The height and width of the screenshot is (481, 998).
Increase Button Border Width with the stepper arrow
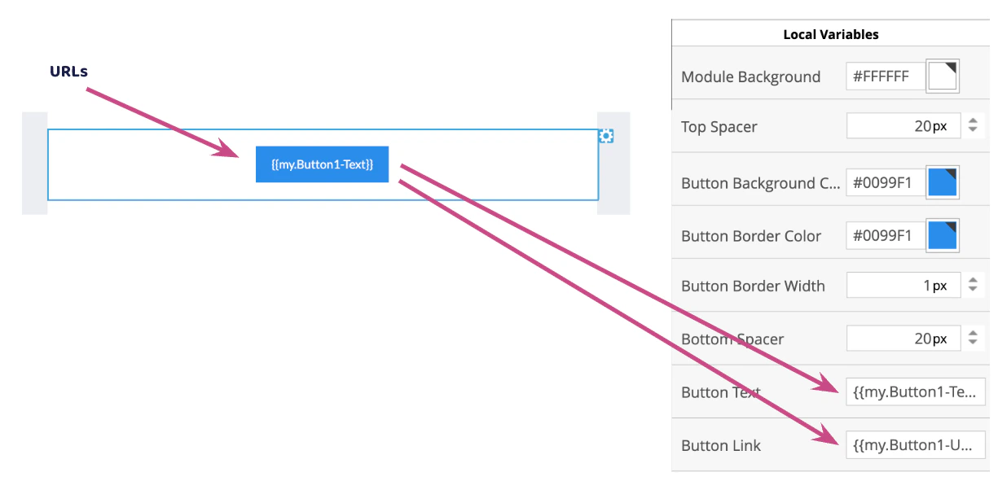[974, 281]
